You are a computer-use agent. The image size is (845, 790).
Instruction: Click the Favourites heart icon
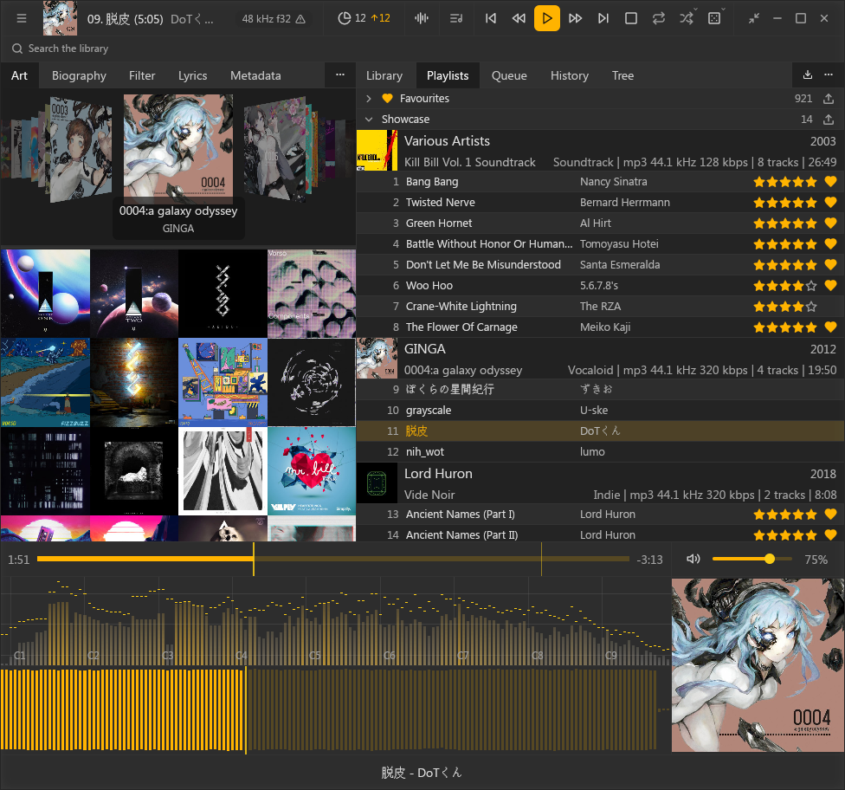click(387, 98)
